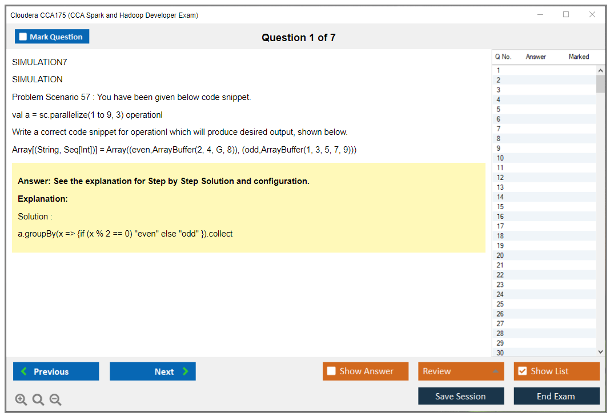The width and height of the screenshot is (614, 420).
Task: Minimize the exam window
Action: (540, 15)
